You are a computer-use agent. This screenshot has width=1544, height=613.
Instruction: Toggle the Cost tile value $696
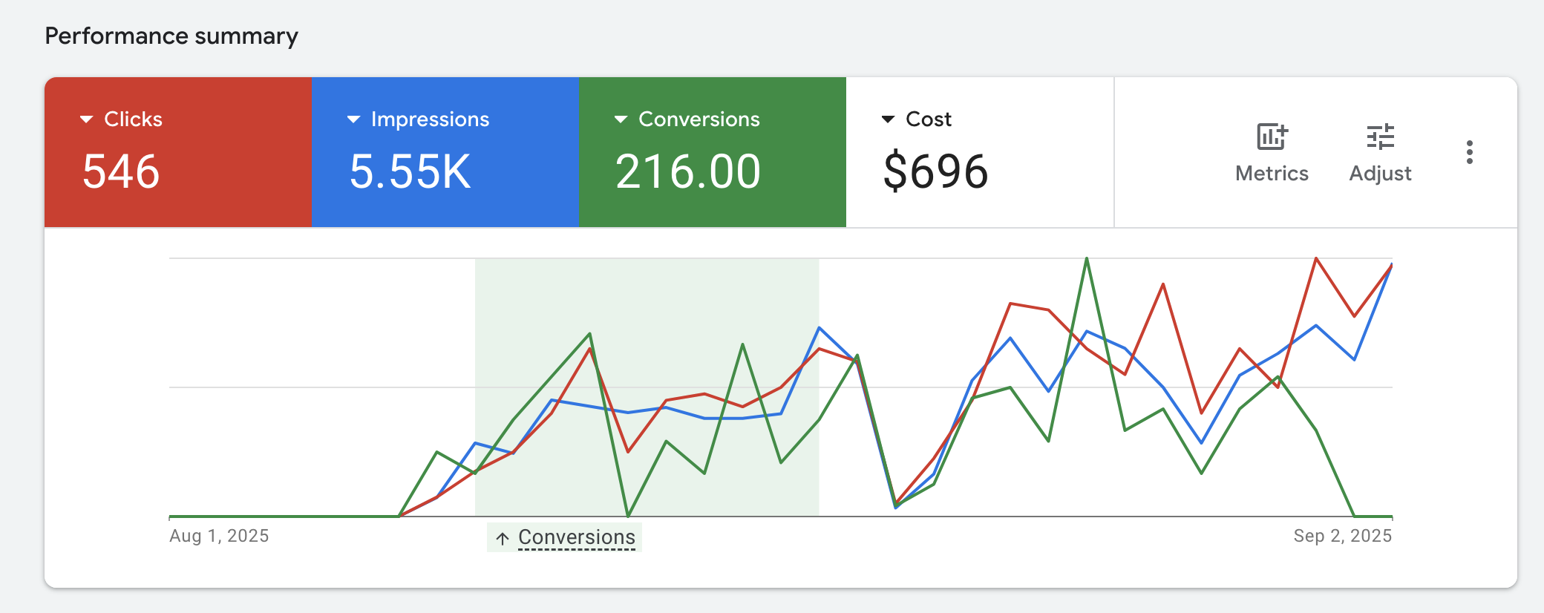tap(935, 171)
